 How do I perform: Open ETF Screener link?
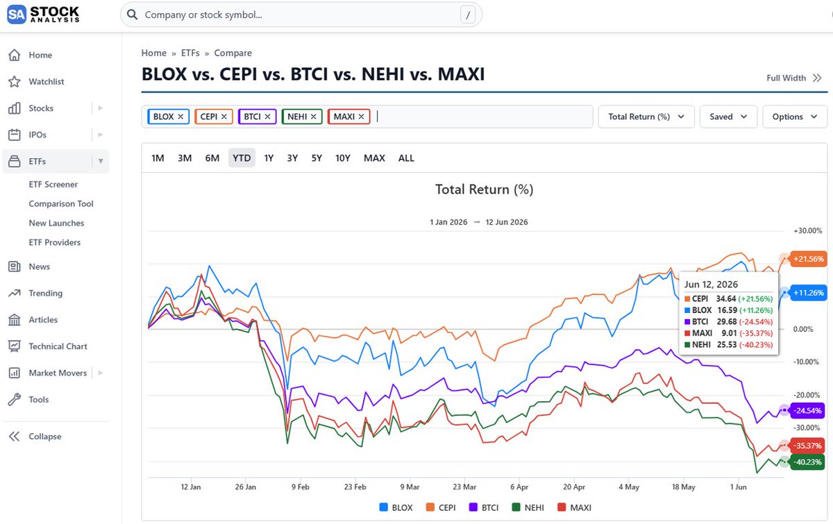pos(53,185)
